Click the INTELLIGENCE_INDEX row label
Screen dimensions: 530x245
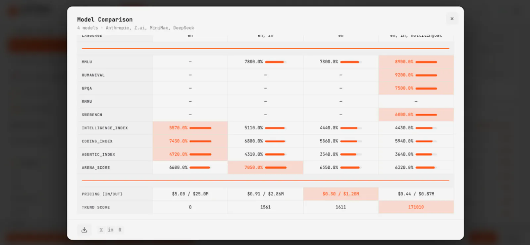pos(105,128)
